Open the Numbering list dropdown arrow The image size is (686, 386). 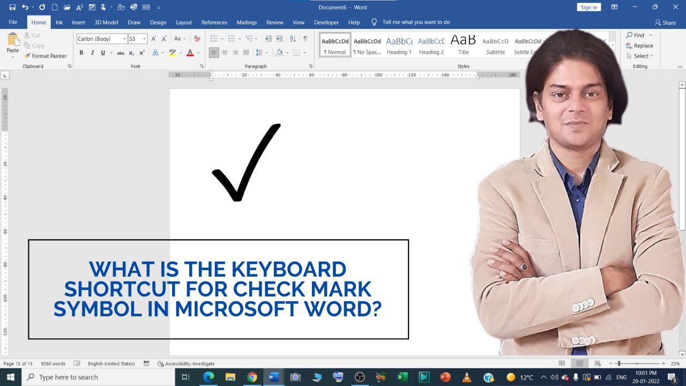[x=240, y=39]
